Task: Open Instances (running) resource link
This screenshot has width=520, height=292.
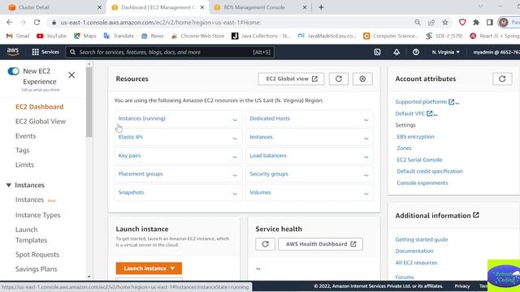Action: (x=141, y=118)
